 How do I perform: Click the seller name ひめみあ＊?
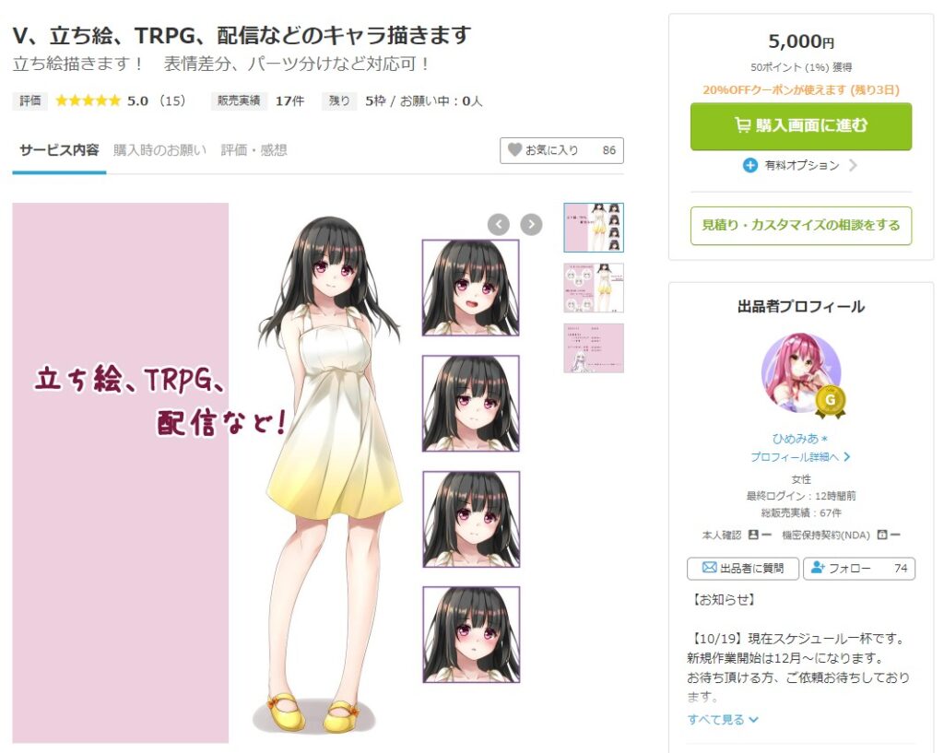click(801, 438)
